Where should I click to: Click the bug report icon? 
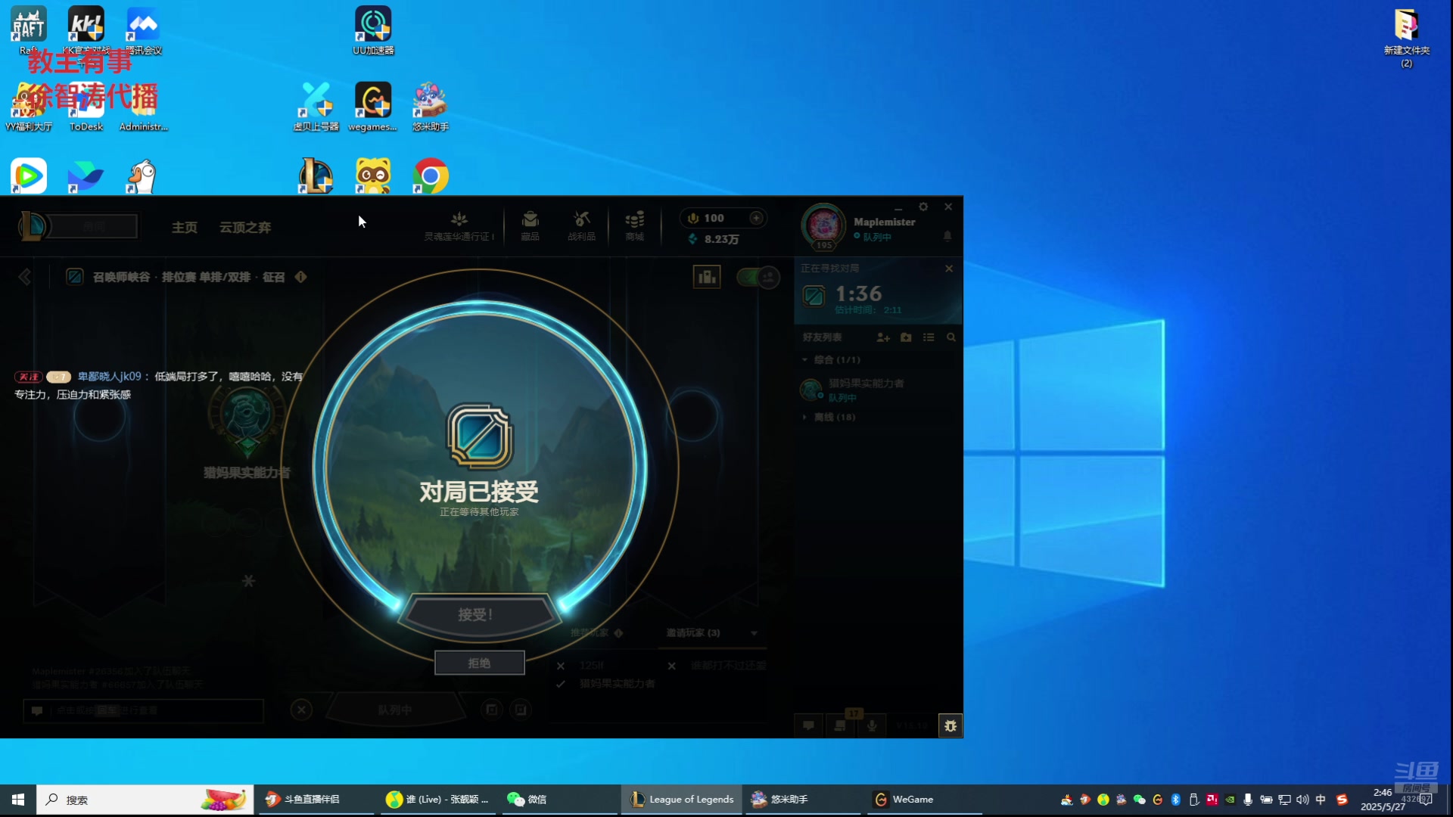(x=951, y=725)
